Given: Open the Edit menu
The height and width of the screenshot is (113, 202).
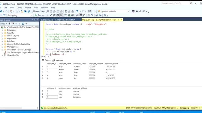Looking at the screenshot, I should click(5, 8).
